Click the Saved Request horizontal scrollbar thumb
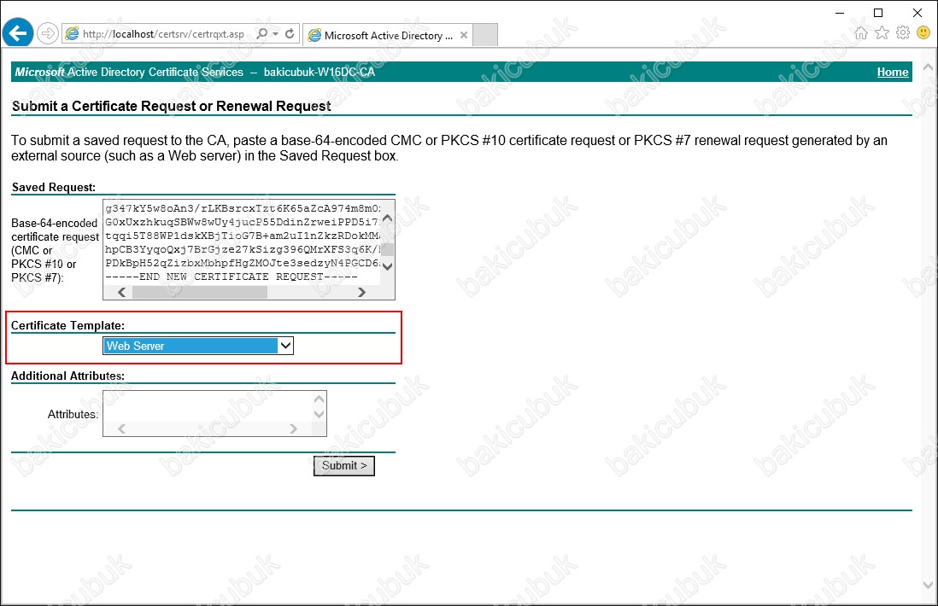Image resolution: width=938 pixels, height=606 pixels. (x=200, y=292)
